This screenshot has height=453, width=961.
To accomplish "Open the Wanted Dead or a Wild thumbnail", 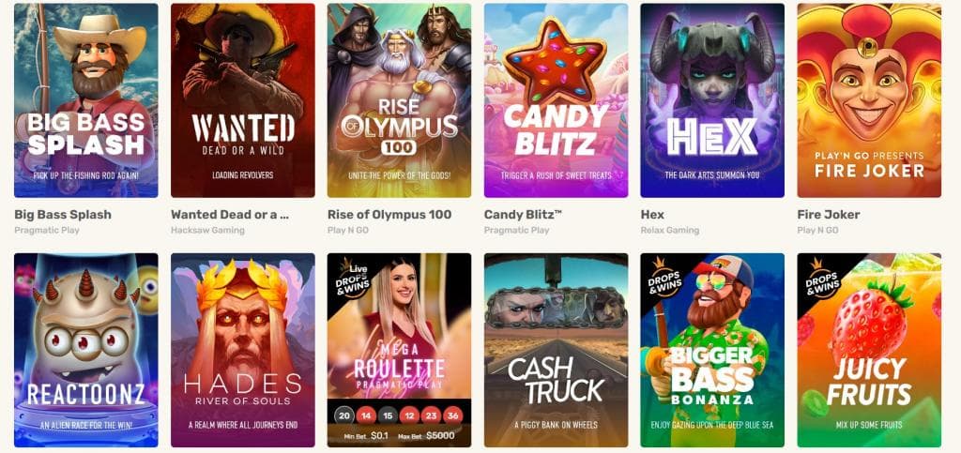I will tap(243, 100).
